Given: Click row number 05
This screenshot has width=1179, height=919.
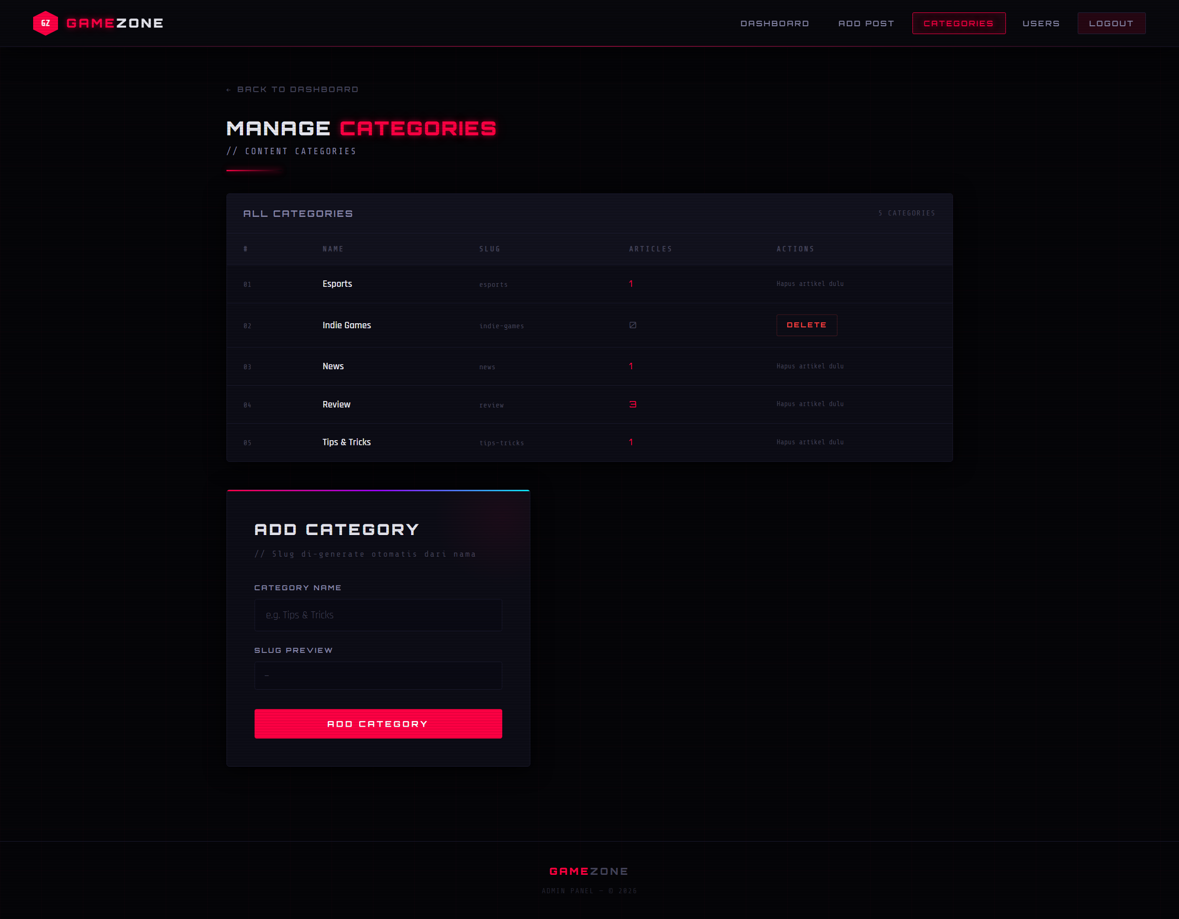Looking at the screenshot, I should click(247, 443).
